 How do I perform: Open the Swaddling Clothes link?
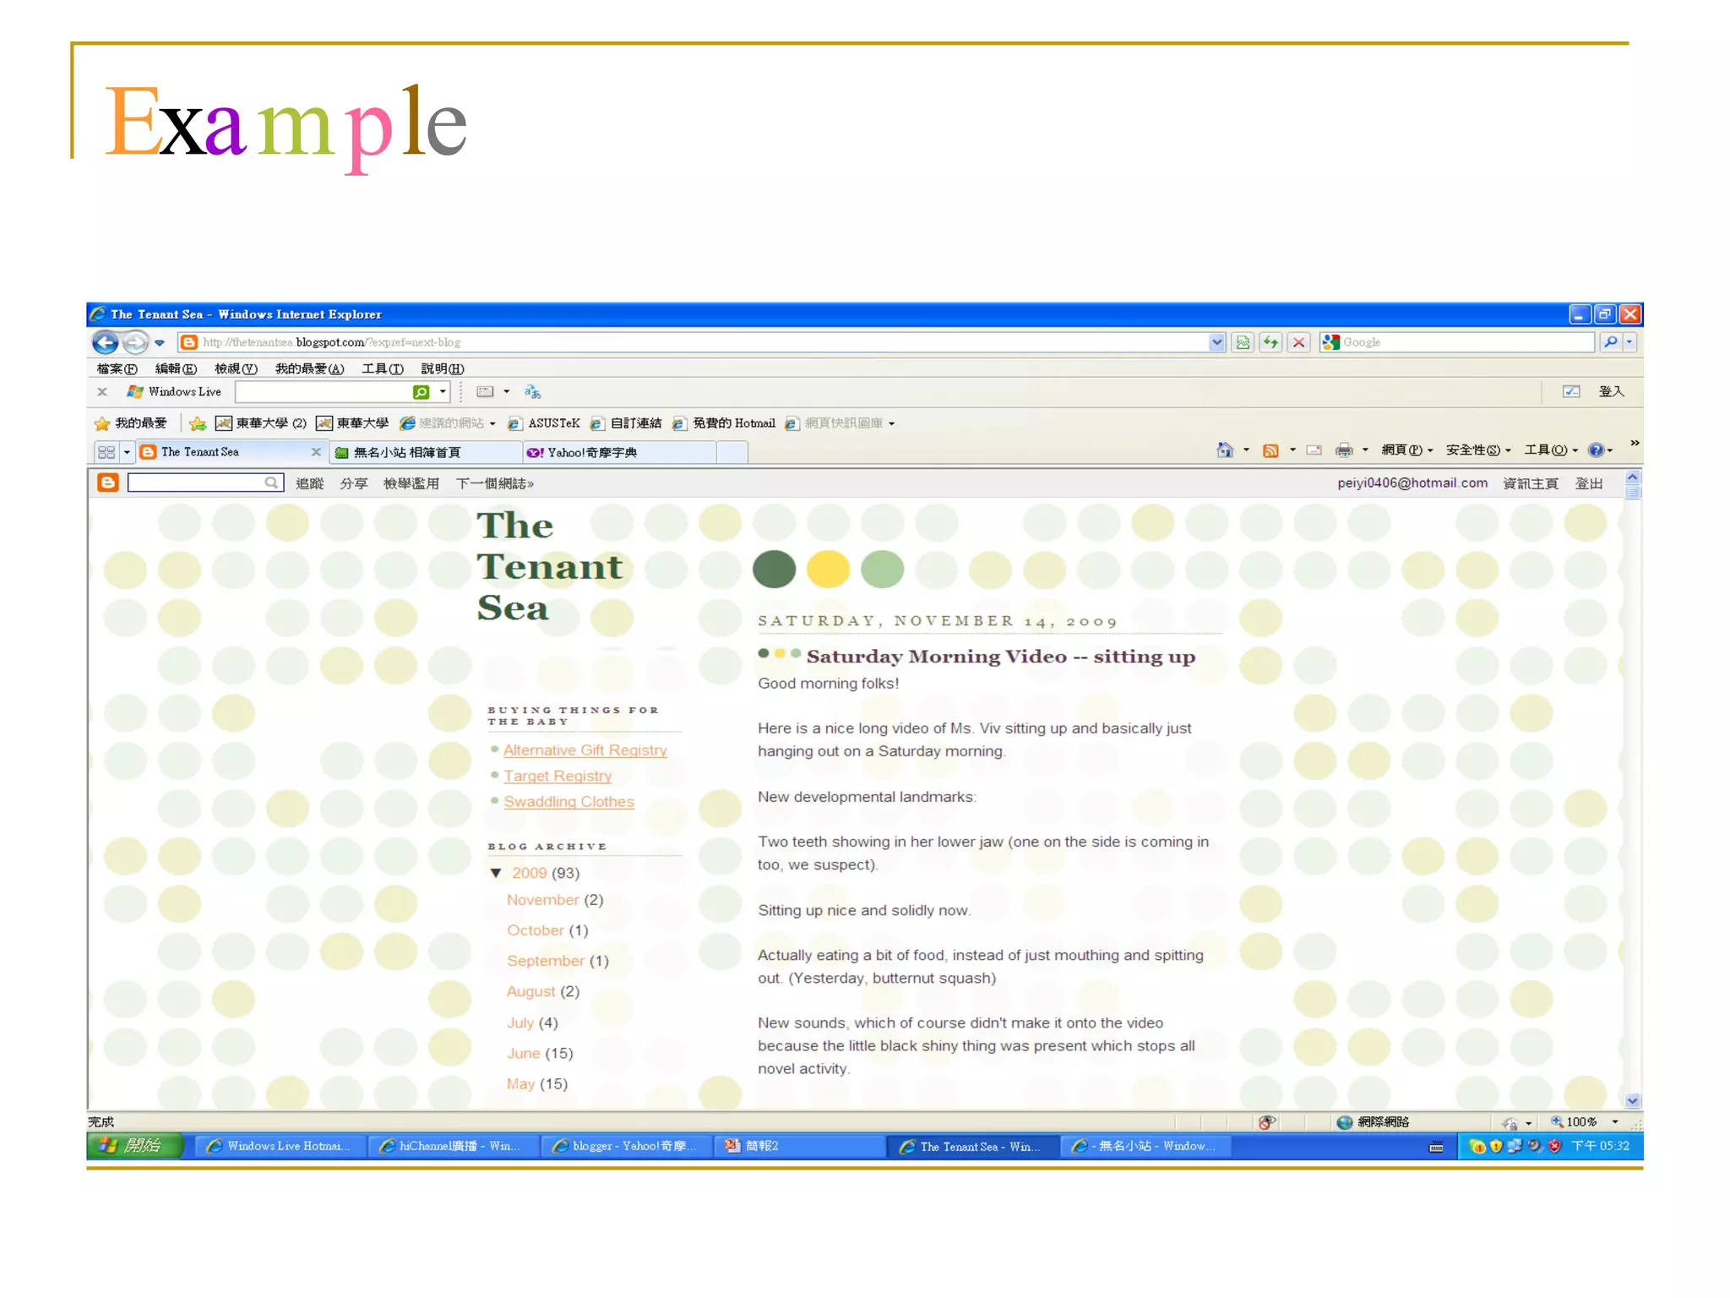pyautogui.click(x=569, y=802)
